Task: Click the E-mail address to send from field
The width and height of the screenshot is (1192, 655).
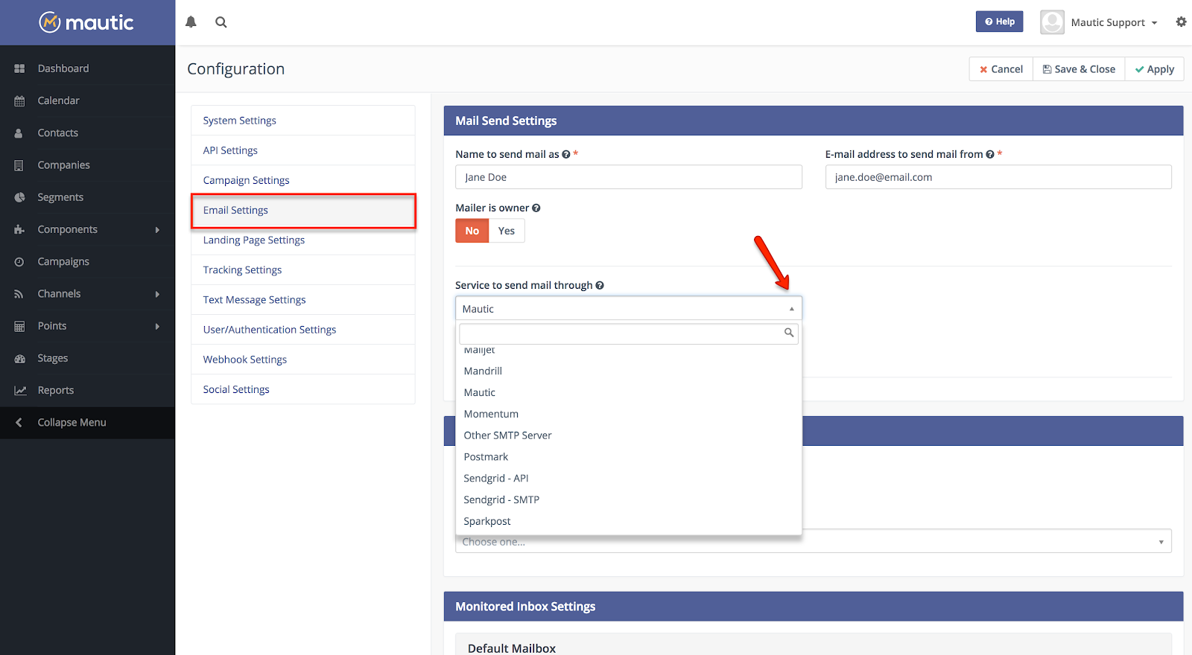Action: coord(998,177)
